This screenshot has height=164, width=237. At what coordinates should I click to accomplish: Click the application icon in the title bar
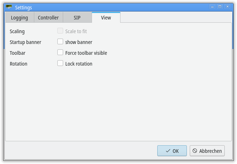(9, 7)
